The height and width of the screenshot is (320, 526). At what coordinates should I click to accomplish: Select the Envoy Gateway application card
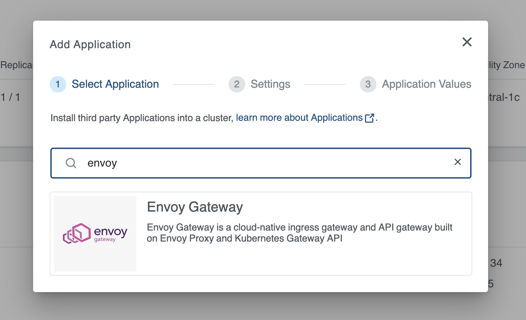click(261, 233)
